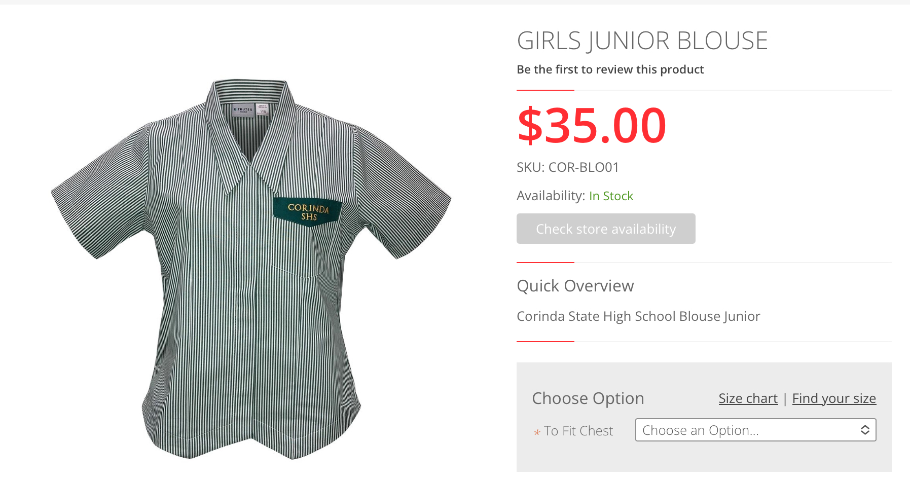Click the Girls Junior Blouse title
Viewport: 910px width, 480px height.
pyautogui.click(x=642, y=41)
